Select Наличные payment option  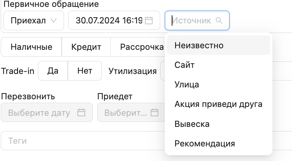point(31,47)
